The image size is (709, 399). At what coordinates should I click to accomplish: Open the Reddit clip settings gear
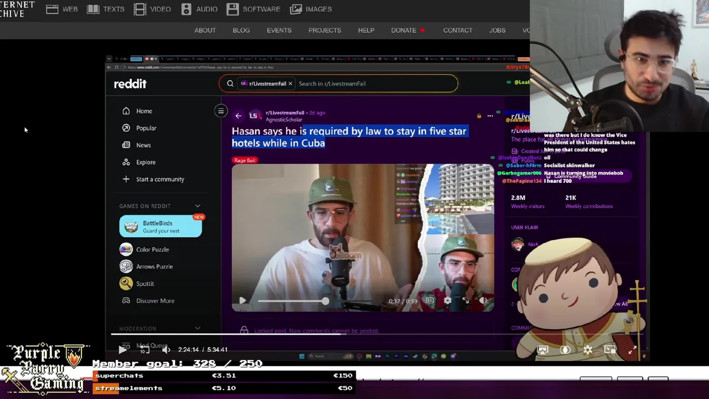(448, 301)
